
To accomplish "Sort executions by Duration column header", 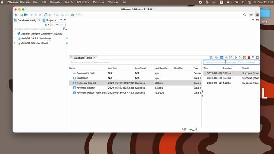I will [x=227, y=68].
